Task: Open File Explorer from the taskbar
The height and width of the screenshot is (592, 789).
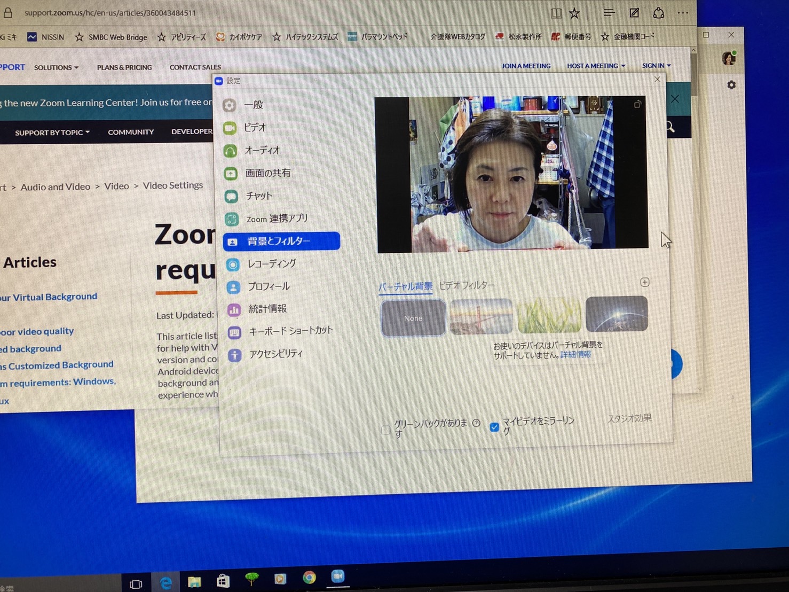Action: click(x=194, y=582)
